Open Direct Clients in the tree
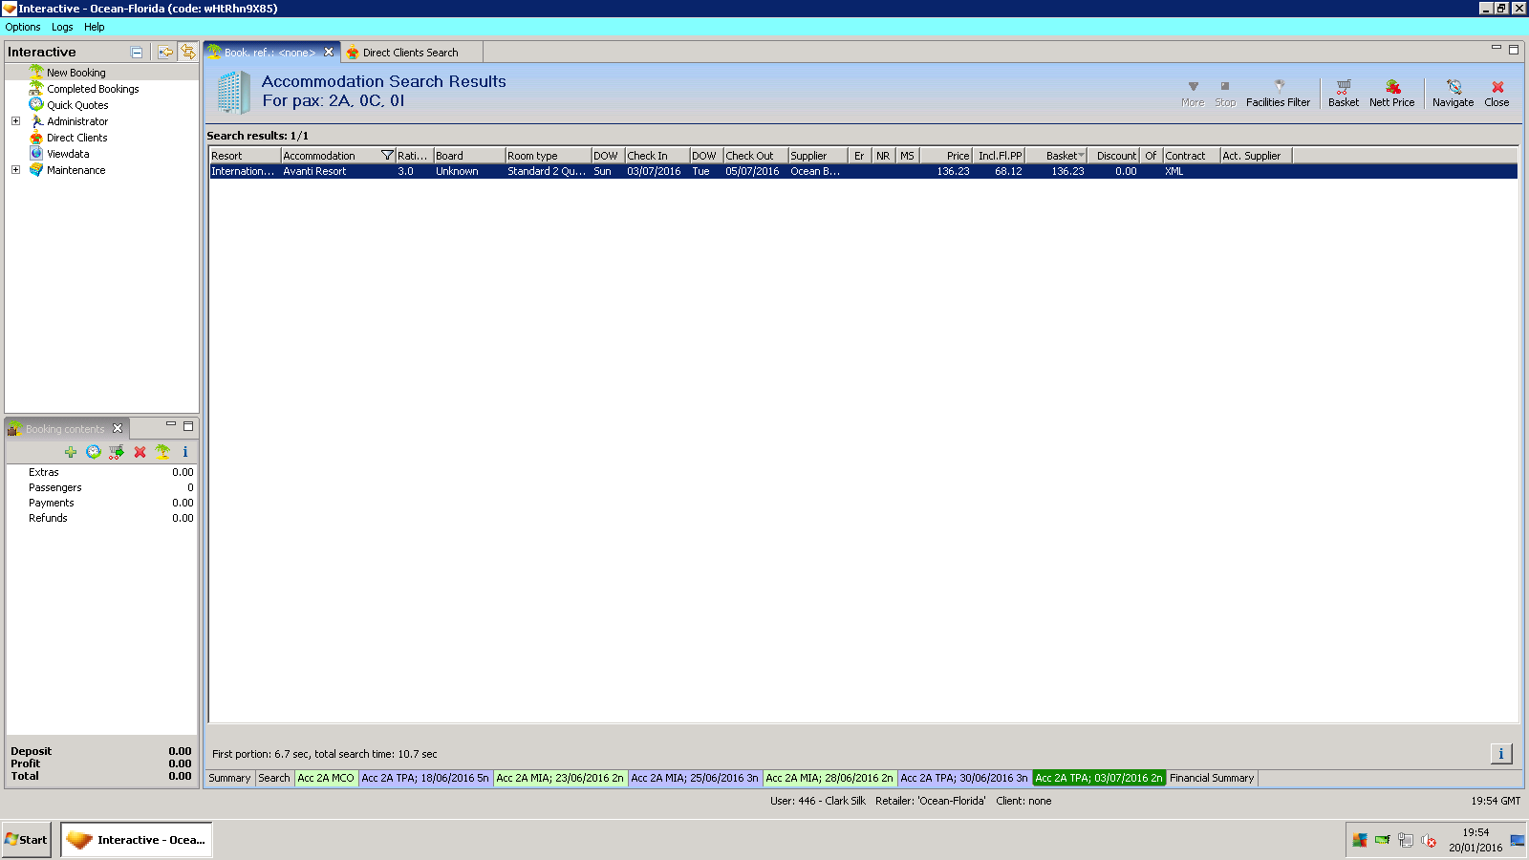 pyautogui.click(x=77, y=138)
